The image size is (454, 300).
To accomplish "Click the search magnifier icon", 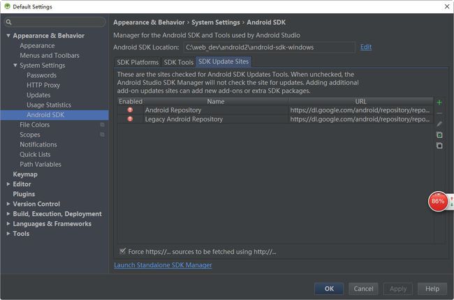I will pyautogui.click(x=8, y=22).
